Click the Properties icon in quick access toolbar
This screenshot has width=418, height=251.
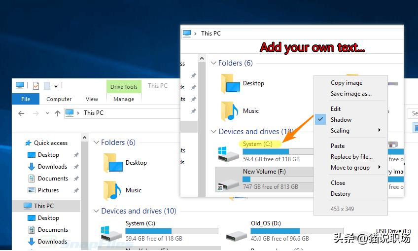36,86
